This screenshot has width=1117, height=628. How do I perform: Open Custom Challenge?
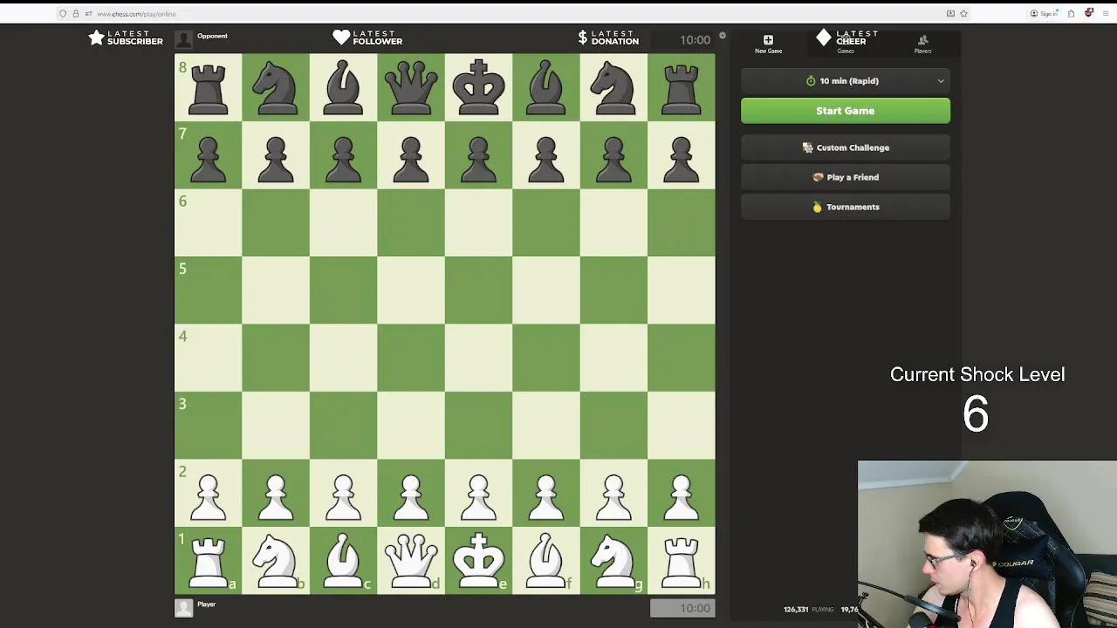846,147
